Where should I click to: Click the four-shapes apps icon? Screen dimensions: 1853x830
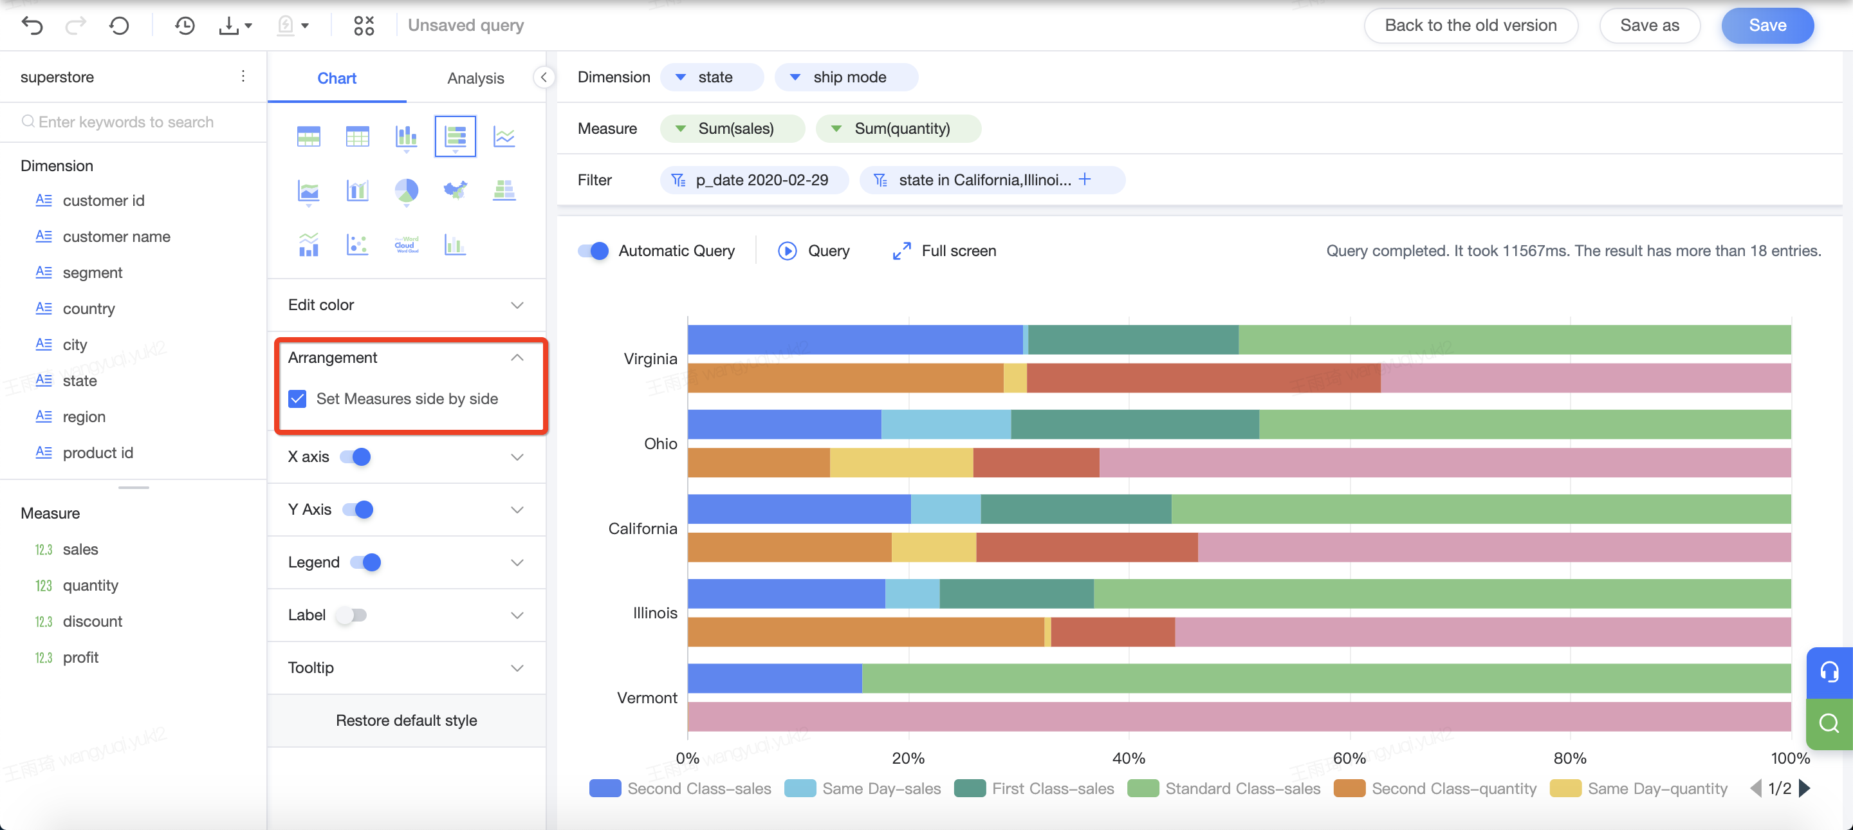tap(364, 26)
